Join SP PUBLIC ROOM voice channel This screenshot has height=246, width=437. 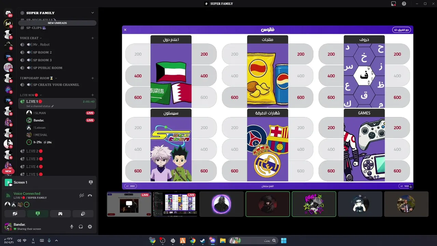coord(57,68)
